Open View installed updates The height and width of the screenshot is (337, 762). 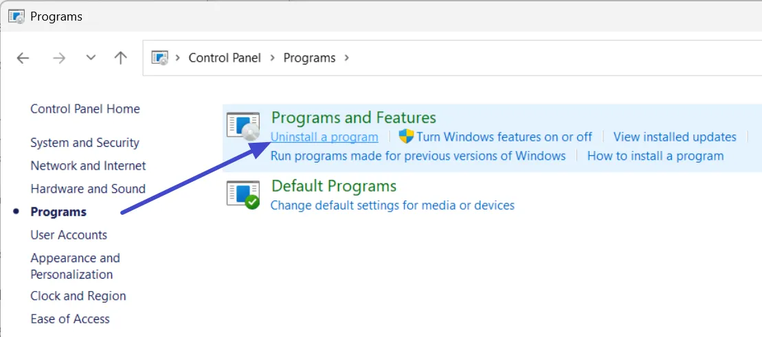coord(675,137)
